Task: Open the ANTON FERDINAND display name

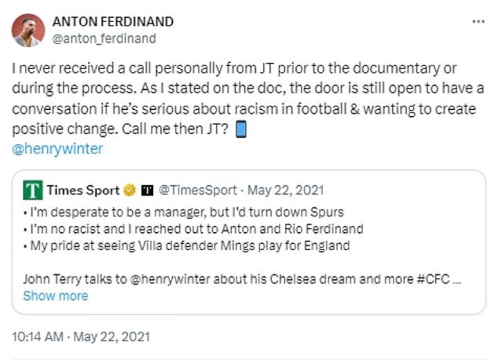Action: [122, 21]
